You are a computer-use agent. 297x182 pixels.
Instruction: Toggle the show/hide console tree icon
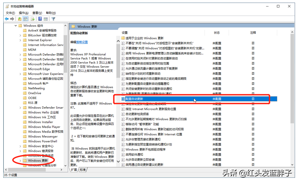tap(25, 19)
